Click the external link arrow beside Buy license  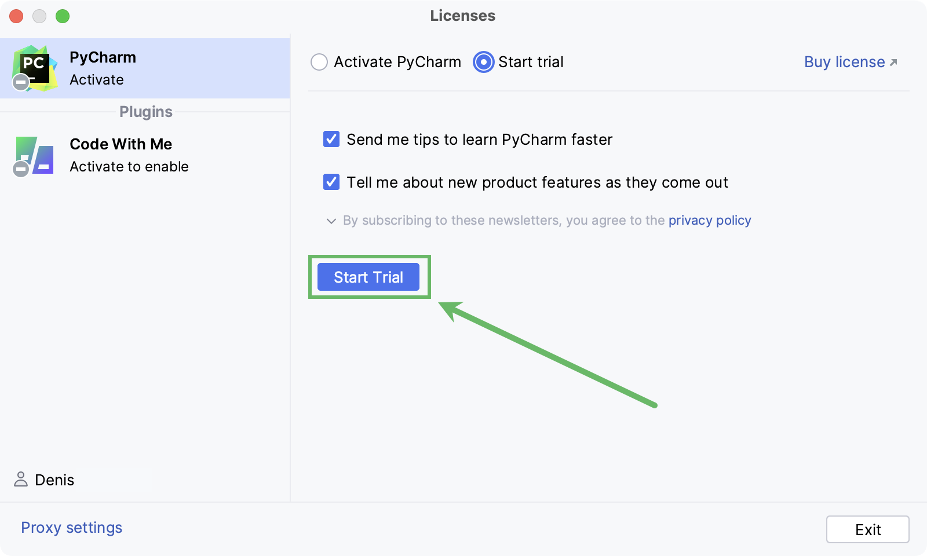coord(893,63)
